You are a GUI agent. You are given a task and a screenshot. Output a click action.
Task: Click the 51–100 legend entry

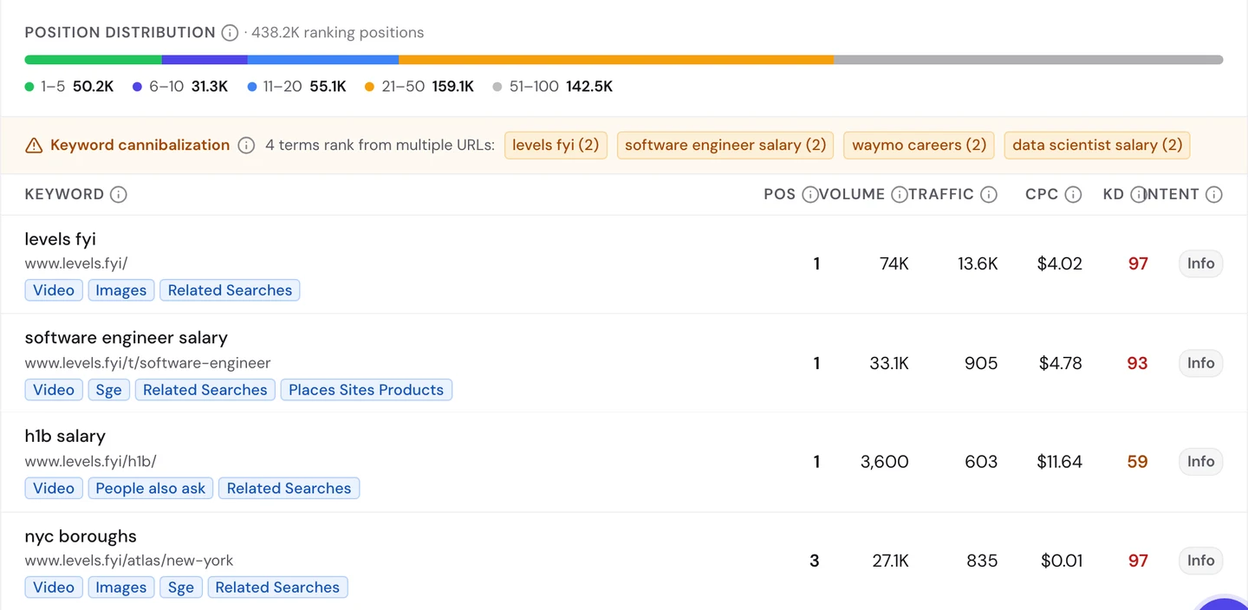coord(553,87)
